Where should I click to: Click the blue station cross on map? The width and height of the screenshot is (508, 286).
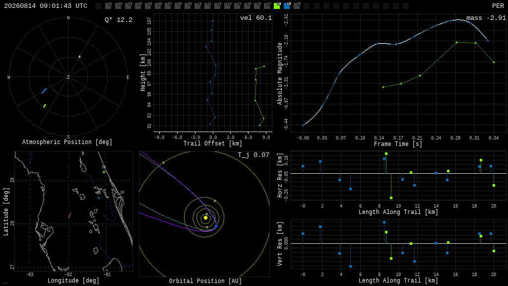(x=99, y=198)
